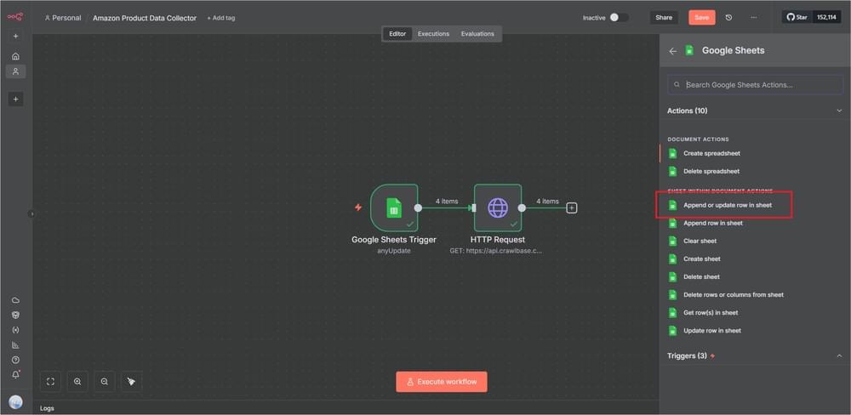Click the Google Sheets Trigger node
Viewport: 851px width, 415px height.
click(x=394, y=207)
